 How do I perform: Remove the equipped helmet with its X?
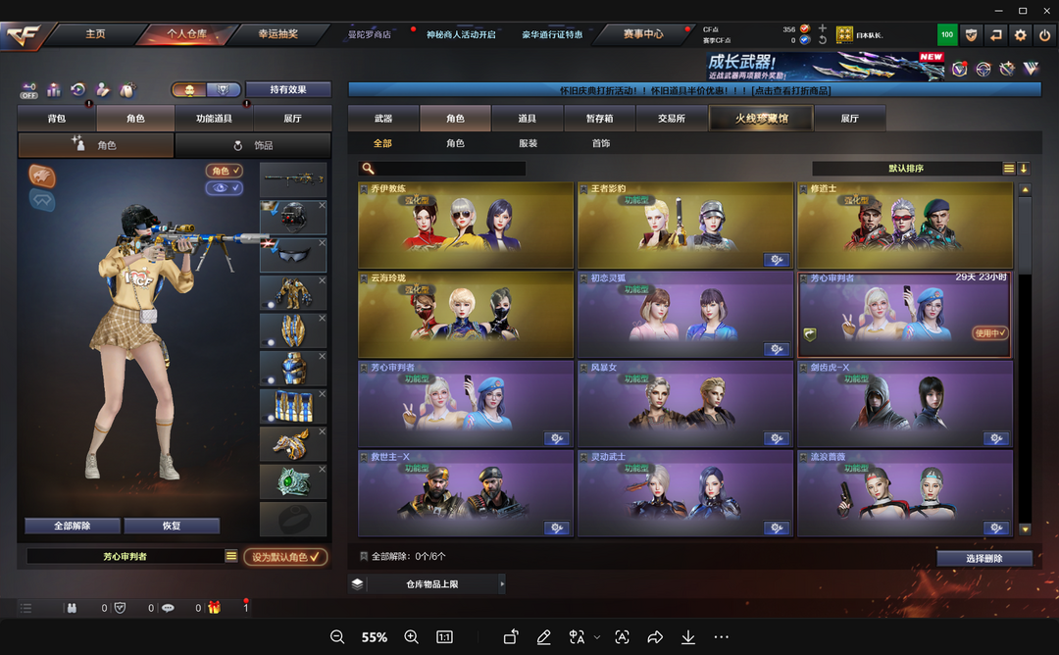(322, 206)
